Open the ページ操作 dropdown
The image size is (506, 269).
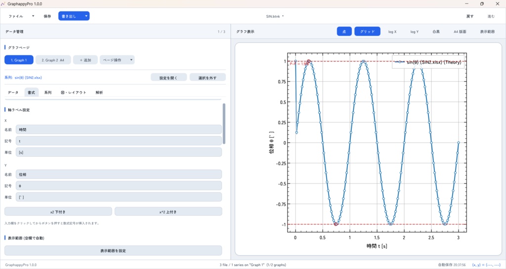117,60
